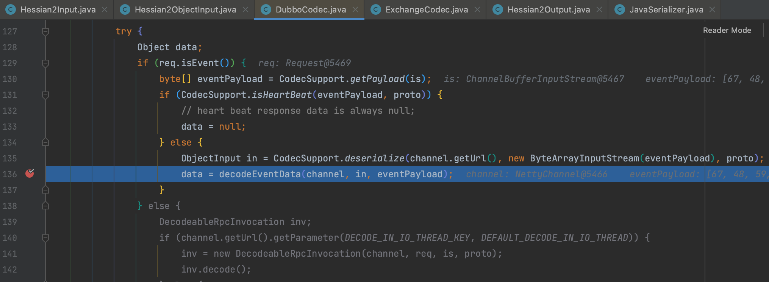769x282 pixels.
Task: Collapse the try block on line 127
Action: pyautogui.click(x=45, y=31)
